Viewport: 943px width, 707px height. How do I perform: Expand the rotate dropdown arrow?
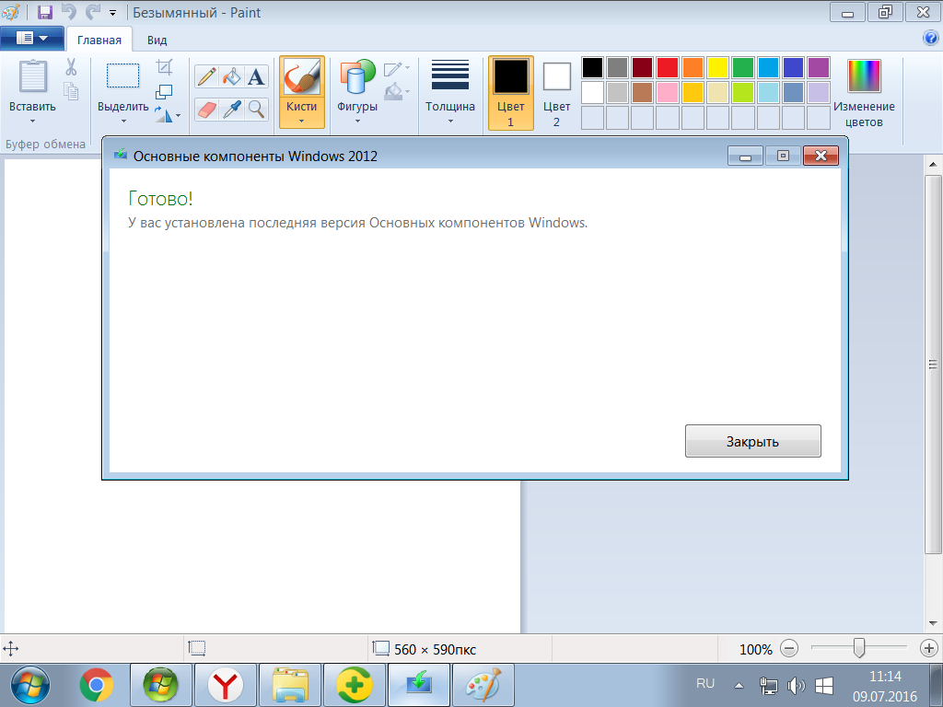click(178, 115)
